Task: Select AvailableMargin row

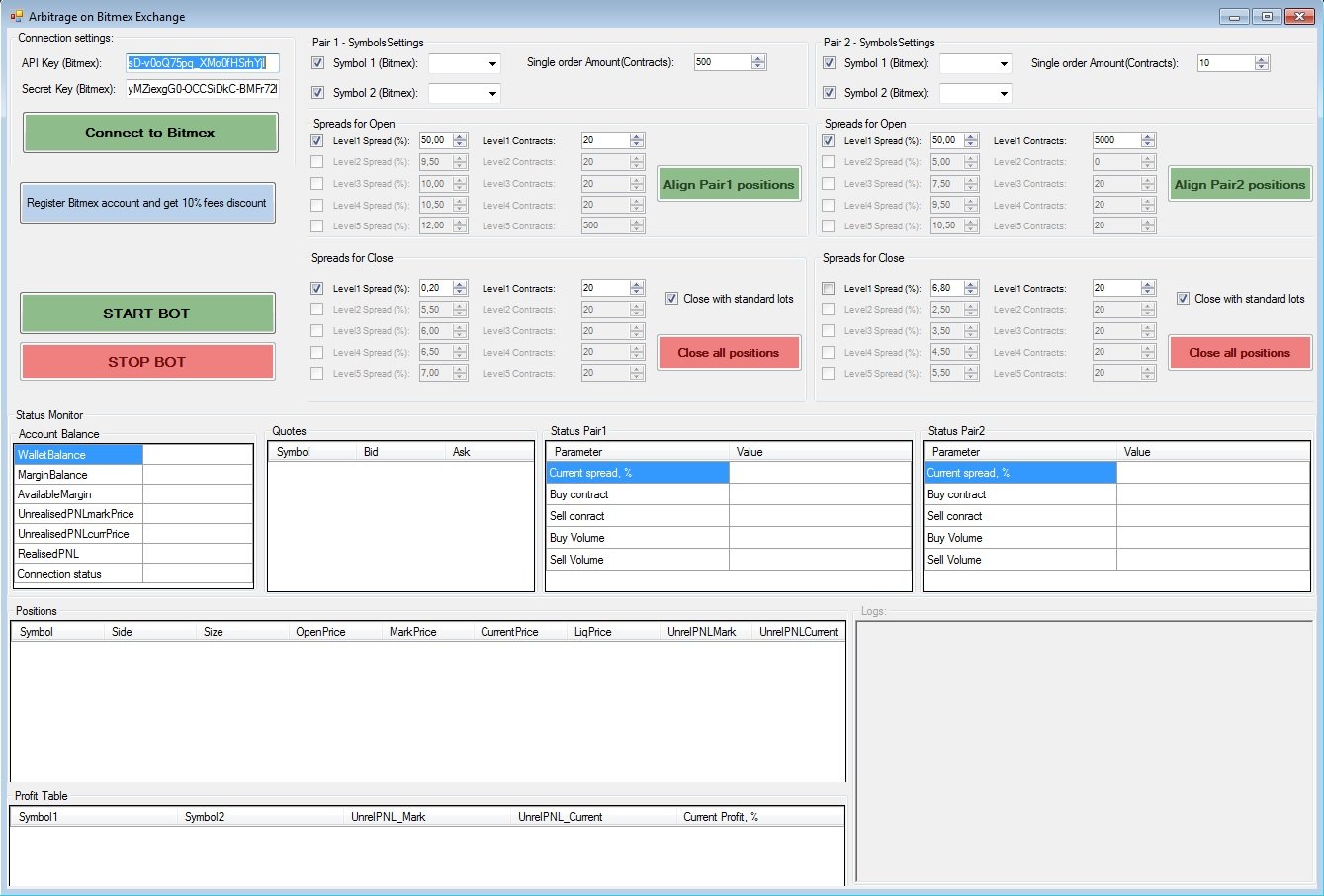Action: tap(133, 494)
